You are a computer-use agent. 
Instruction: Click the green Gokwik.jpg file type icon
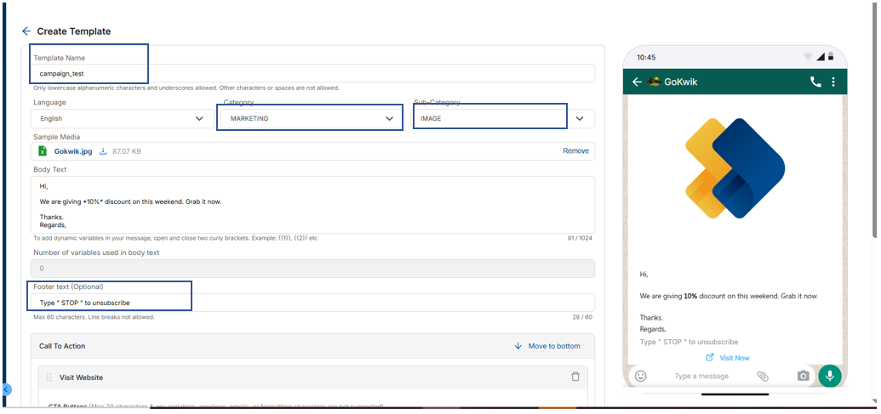[43, 151]
